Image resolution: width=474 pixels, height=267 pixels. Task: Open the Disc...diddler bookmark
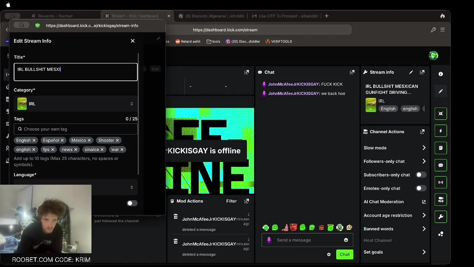tap(243, 42)
